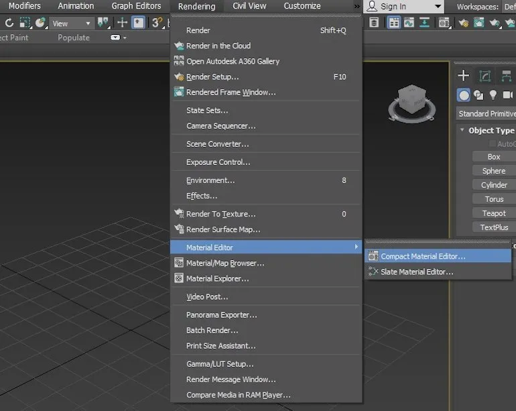Image resolution: width=516 pixels, height=411 pixels.
Task: Collapse the Object Type rollout
Action: click(x=462, y=131)
